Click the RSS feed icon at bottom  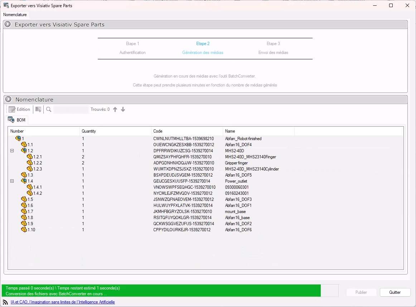tap(5, 302)
